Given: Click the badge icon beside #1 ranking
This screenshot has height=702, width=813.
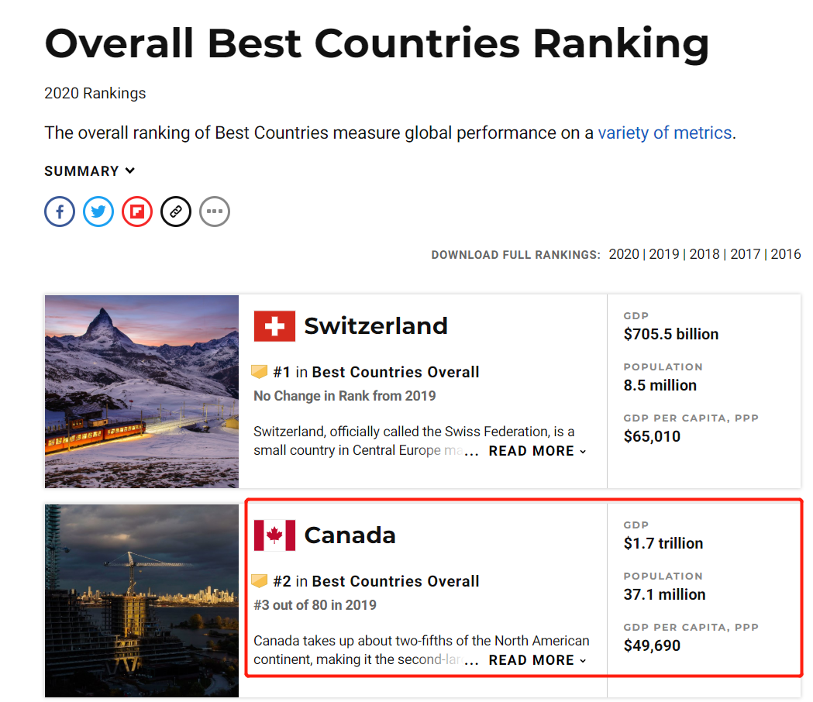Looking at the screenshot, I should [x=260, y=372].
